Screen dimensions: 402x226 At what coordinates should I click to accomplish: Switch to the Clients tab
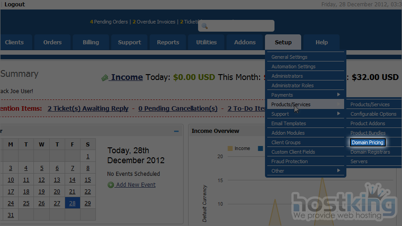click(14, 42)
